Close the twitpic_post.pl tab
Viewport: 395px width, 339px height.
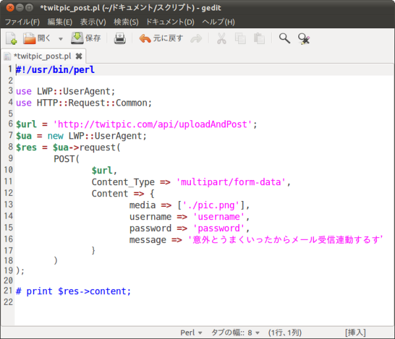79,56
